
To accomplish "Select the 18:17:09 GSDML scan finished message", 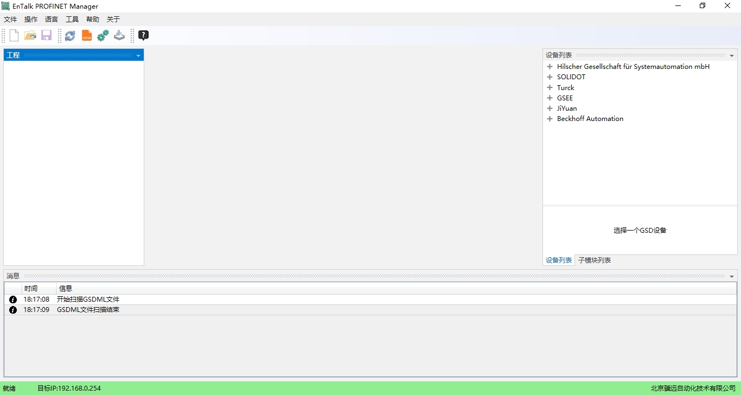I will [x=88, y=310].
